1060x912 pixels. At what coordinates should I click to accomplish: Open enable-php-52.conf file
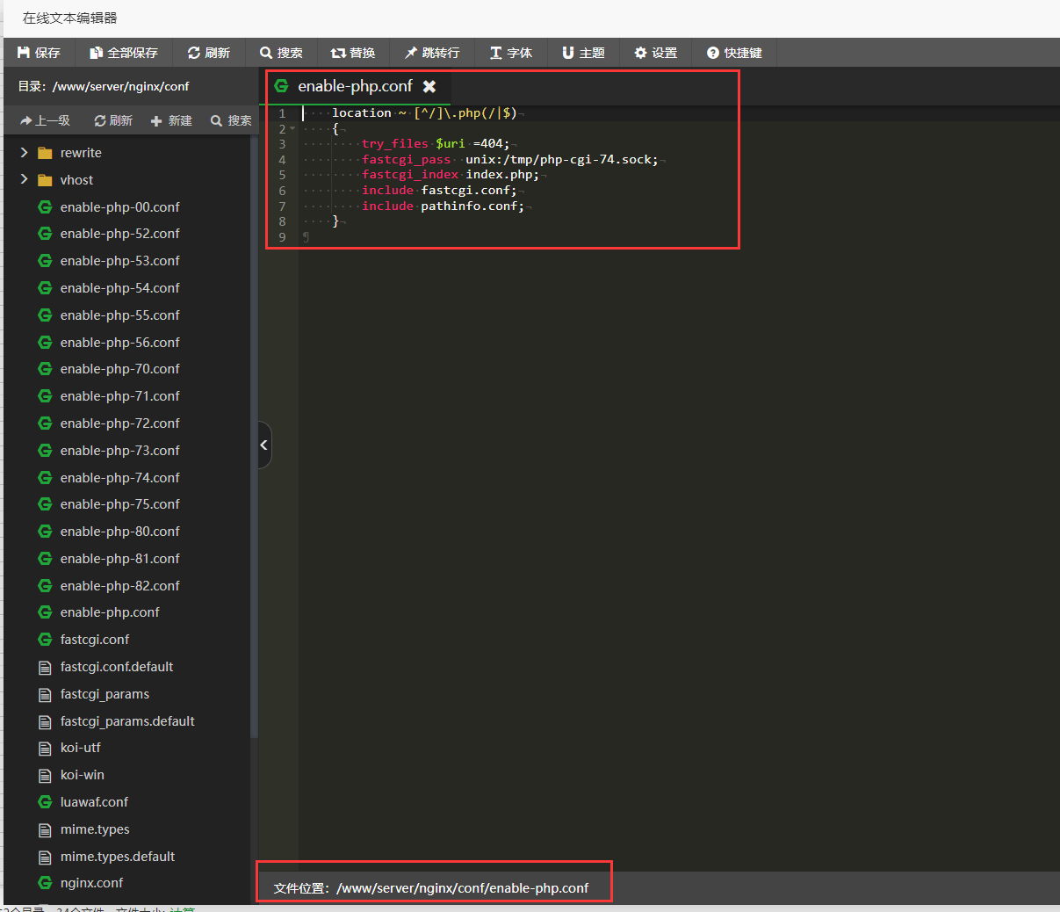(x=120, y=234)
